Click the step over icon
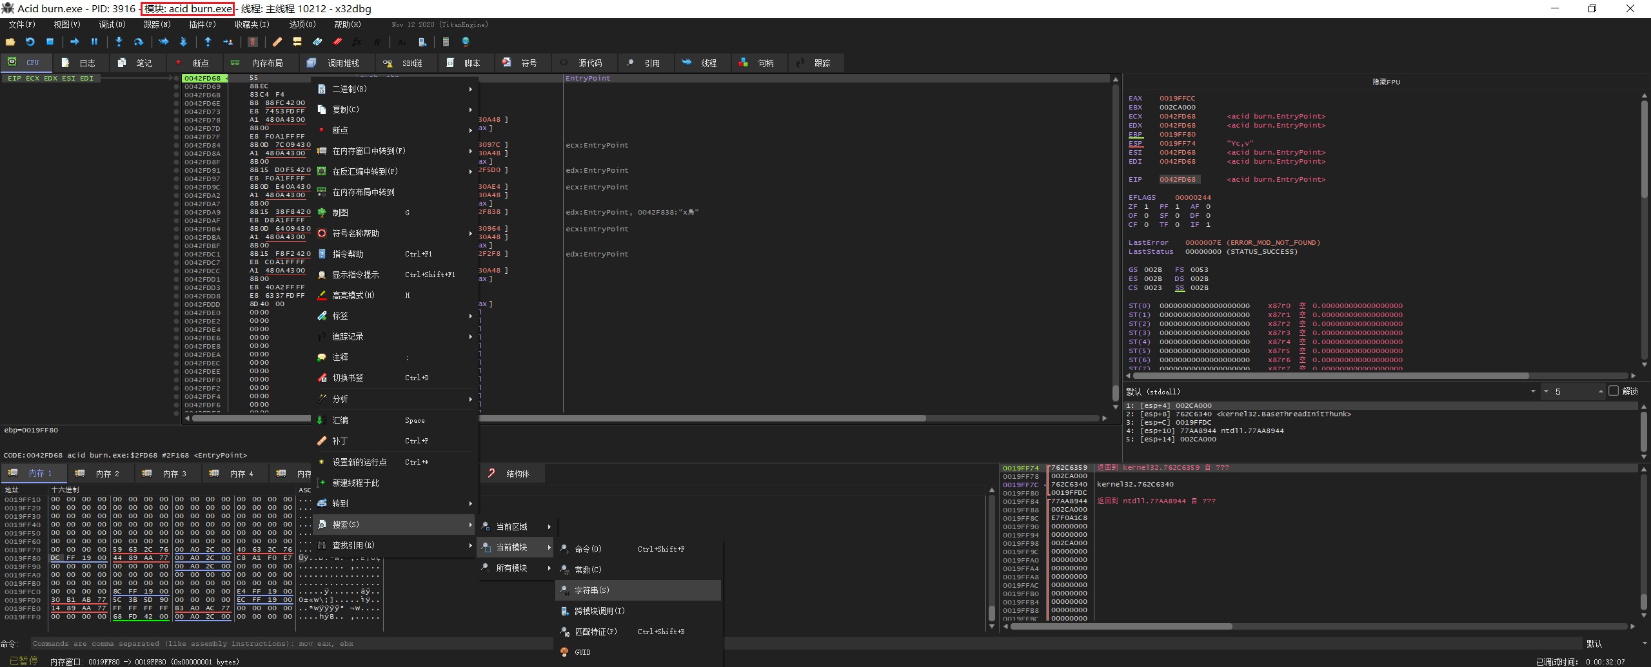The height and width of the screenshot is (667, 1651). point(138,42)
